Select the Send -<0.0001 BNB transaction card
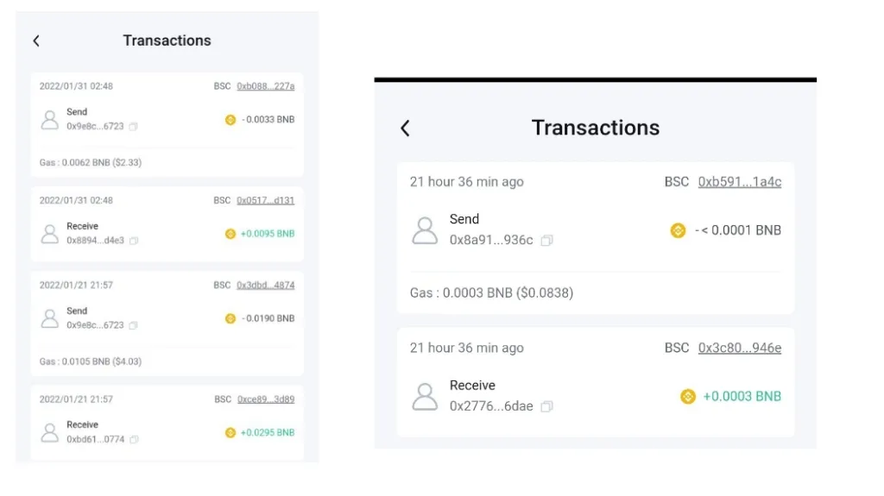Image resolution: width=884 pixels, height=496 pixels. pyautogui.click(x=596, y=238)
